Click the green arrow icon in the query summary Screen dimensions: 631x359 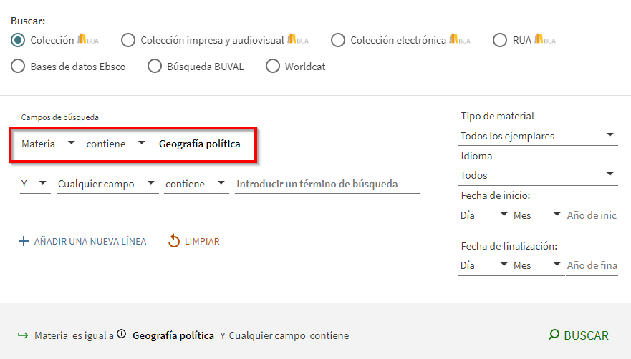22,335
